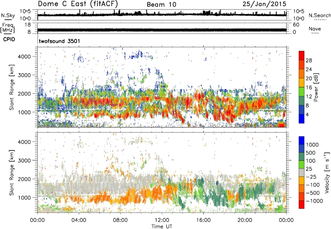Click the gray -25 to 25 velocity swatch
The width and height of the screenshot is (331, 229).
pos(302,173)
